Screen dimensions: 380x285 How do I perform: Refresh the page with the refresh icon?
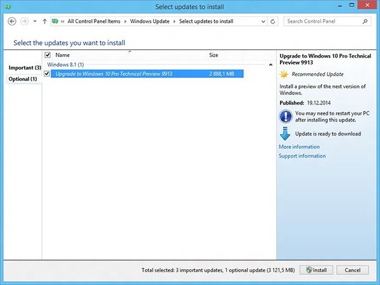(x=272, y=22)
